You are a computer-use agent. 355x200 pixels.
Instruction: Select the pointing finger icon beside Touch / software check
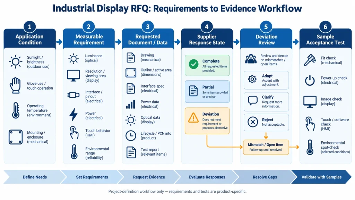(x=310, y=124)
